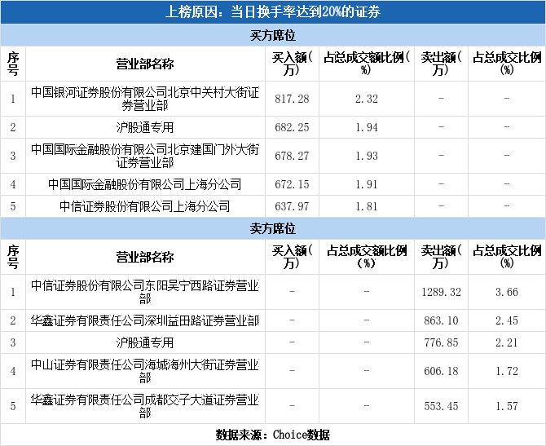Click percentage value 1.57
Screen dimensions: 546x446
click(x=507, y=406)
